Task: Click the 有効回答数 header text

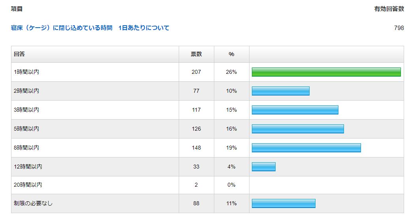Action: 389,9
